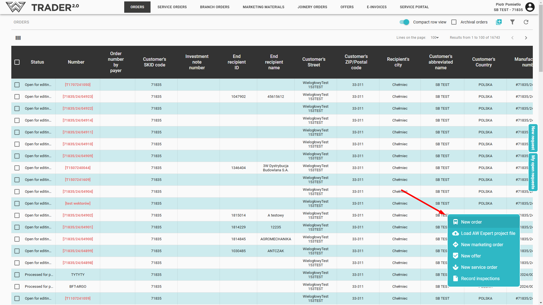Click the Trader 2.0 logo

click(x=42, y=7)
